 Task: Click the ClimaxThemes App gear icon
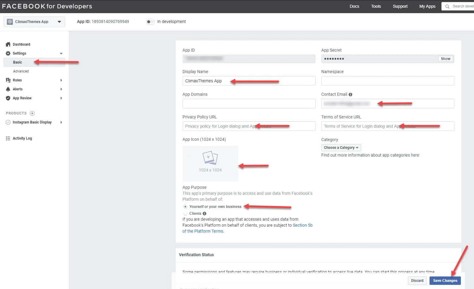(10, 22)
